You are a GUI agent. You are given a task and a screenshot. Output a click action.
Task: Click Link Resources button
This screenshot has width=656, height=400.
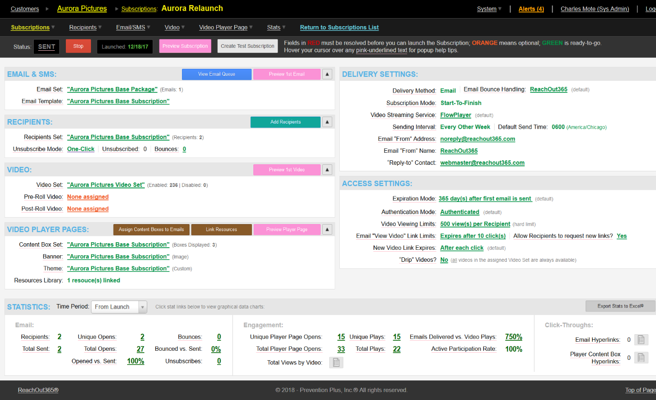click(x=221, y=230)
